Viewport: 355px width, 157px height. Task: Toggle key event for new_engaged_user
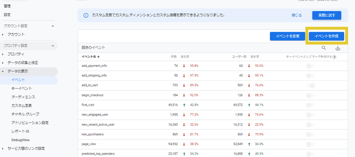click(x=310, y=115)
